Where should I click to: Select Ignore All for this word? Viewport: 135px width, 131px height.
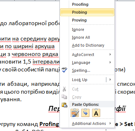(x=81, y=37)
